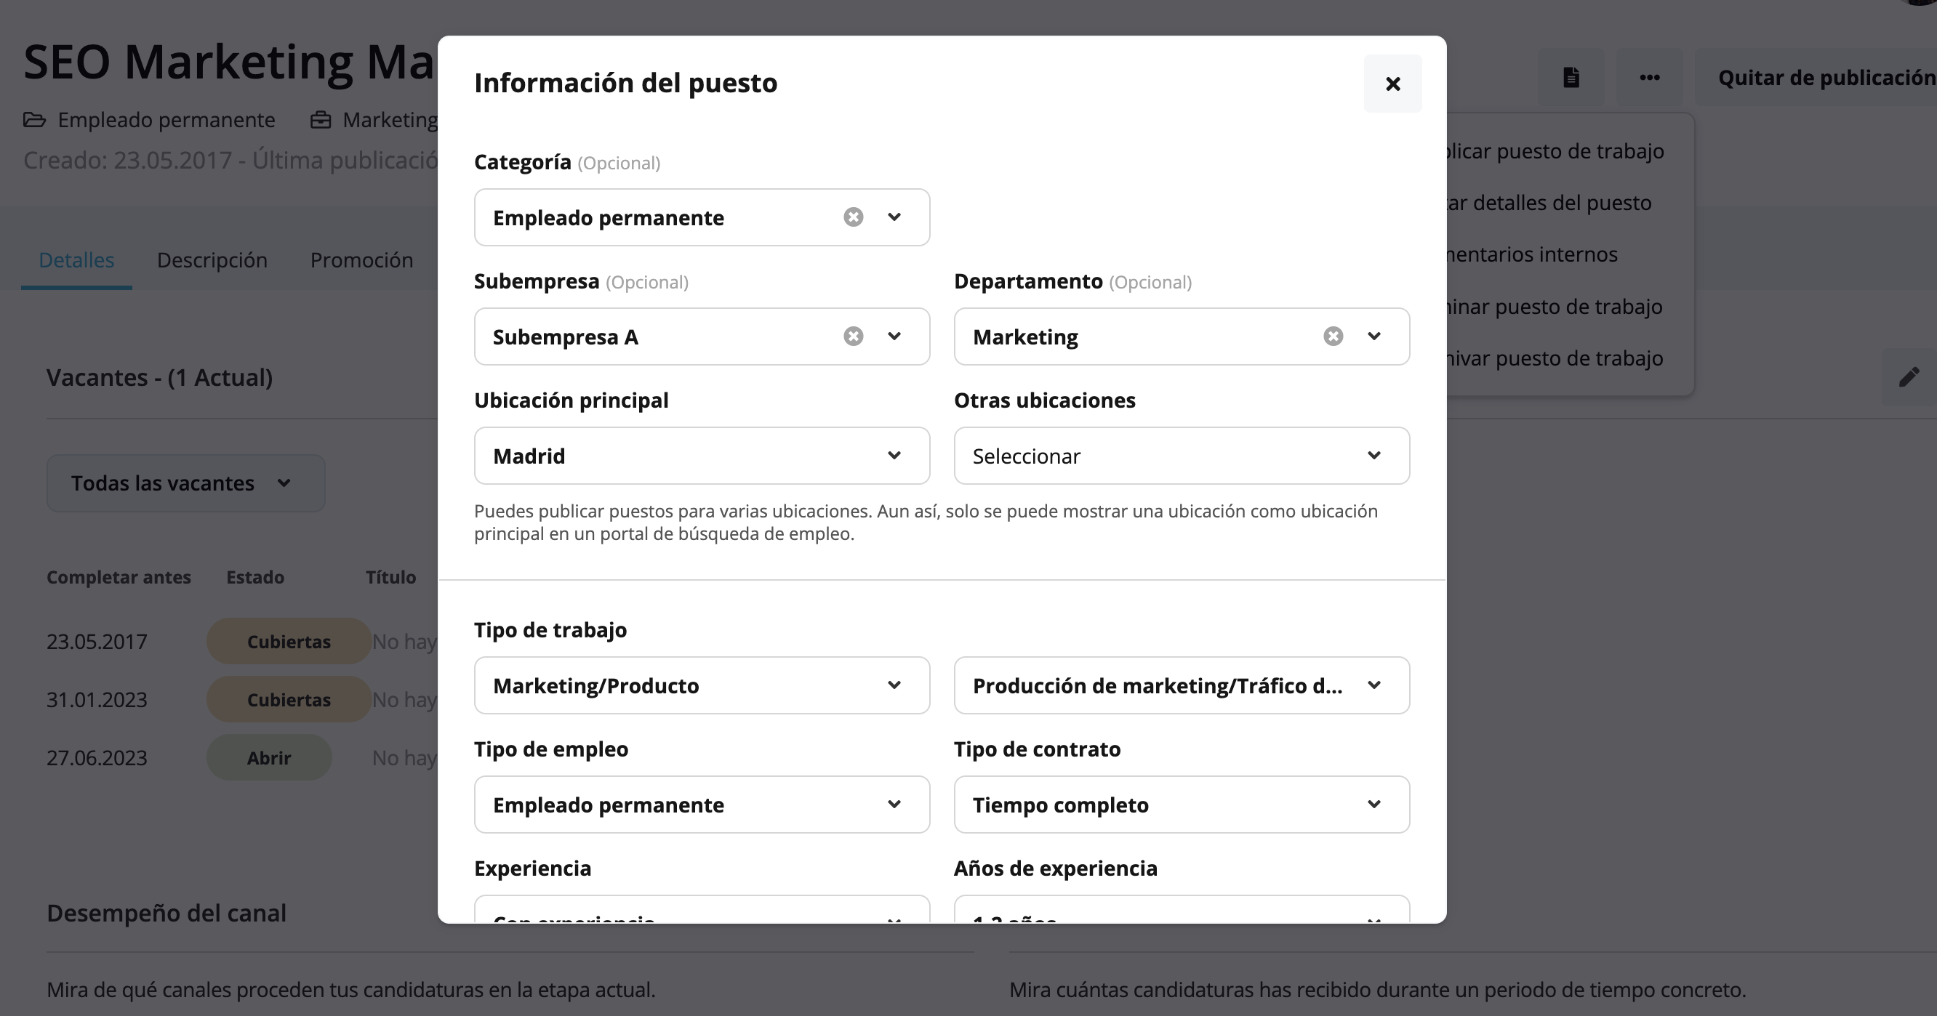Click the Vacantes - (1 Actual) heading
Viewport: 1937px width, 1016px height.
click(159, 377)
